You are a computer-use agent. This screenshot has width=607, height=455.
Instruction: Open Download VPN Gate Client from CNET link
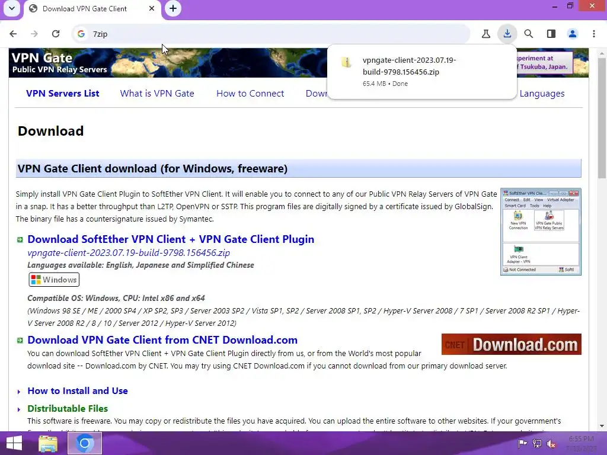[162, 339]
